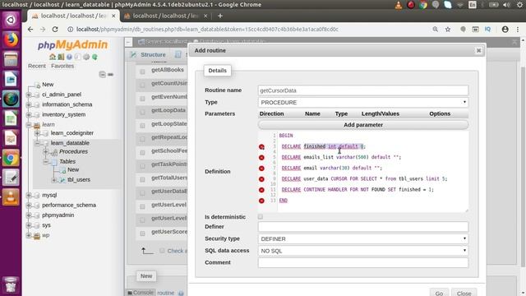526x296 pixels.
Task: Open the phpMyAdmin documentation question-mark icon
Action: coord(69,57)
